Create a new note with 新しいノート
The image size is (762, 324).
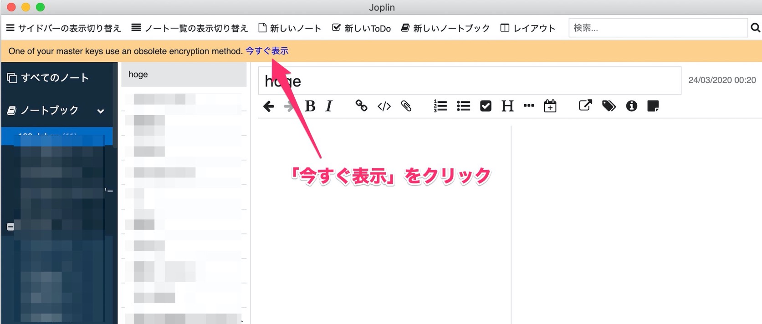click(x=290, y=28)
